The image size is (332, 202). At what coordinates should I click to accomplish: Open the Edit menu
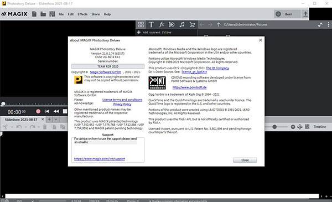[71, 14]
